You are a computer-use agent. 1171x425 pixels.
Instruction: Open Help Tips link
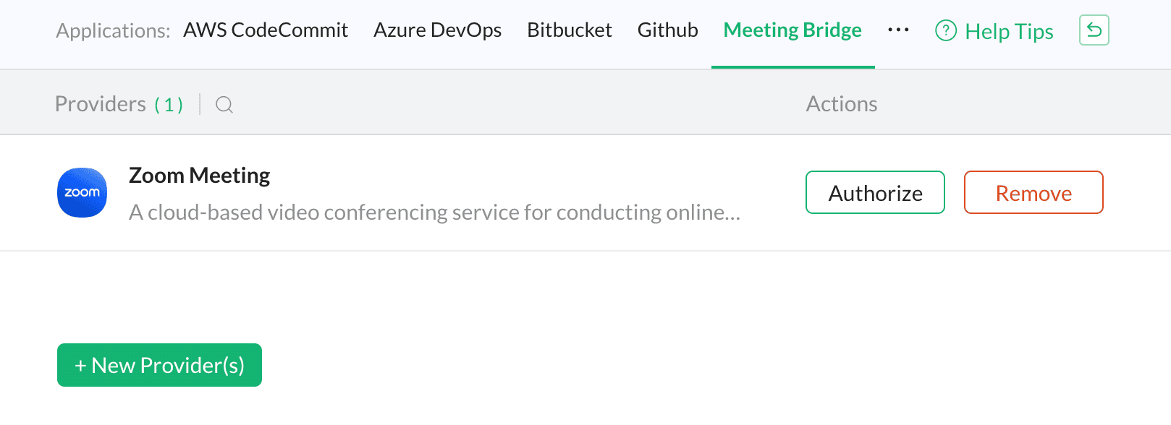[x=1009, y=31]
